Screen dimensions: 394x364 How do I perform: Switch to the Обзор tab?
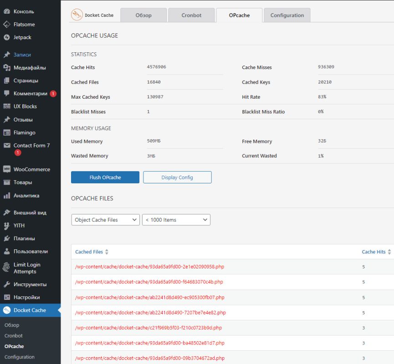click(143, 15)
